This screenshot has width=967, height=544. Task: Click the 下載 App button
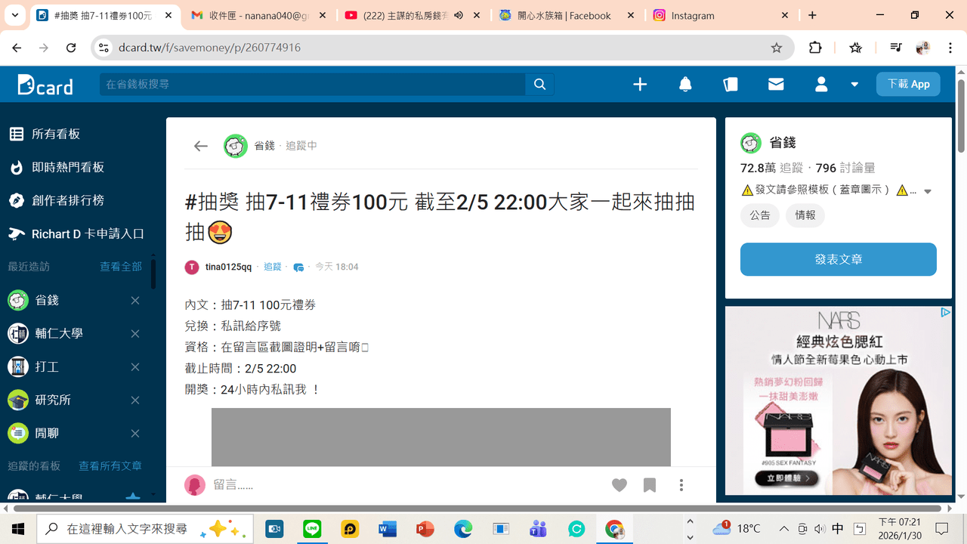tap(908, 85)
